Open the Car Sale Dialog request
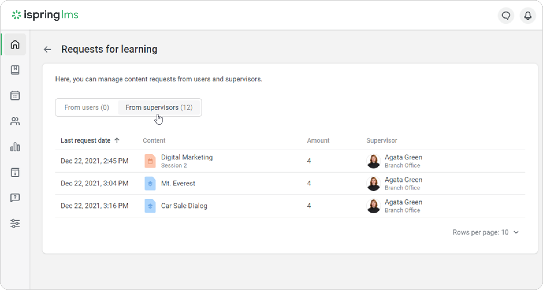The height and width of the screenshot is (290, 543). click(184, 206)
